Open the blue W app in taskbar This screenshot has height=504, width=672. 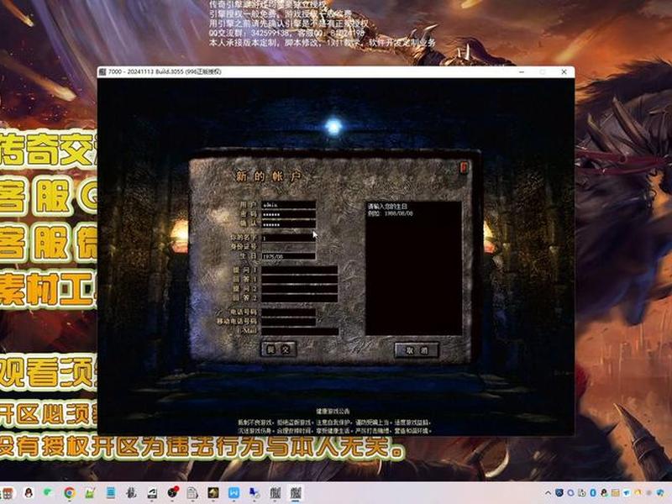click(234, 493)
